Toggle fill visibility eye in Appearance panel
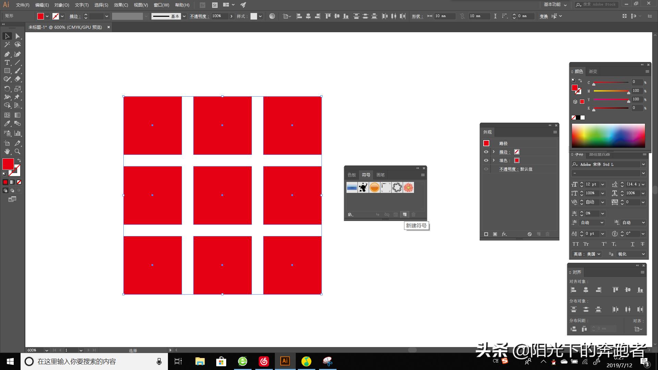Viewport: 658px width, 370px height. [x=486, y=160]
